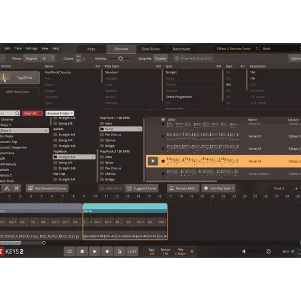Click the search magnifier icon
Screen dimensions: 301x301
click(17, 113)
